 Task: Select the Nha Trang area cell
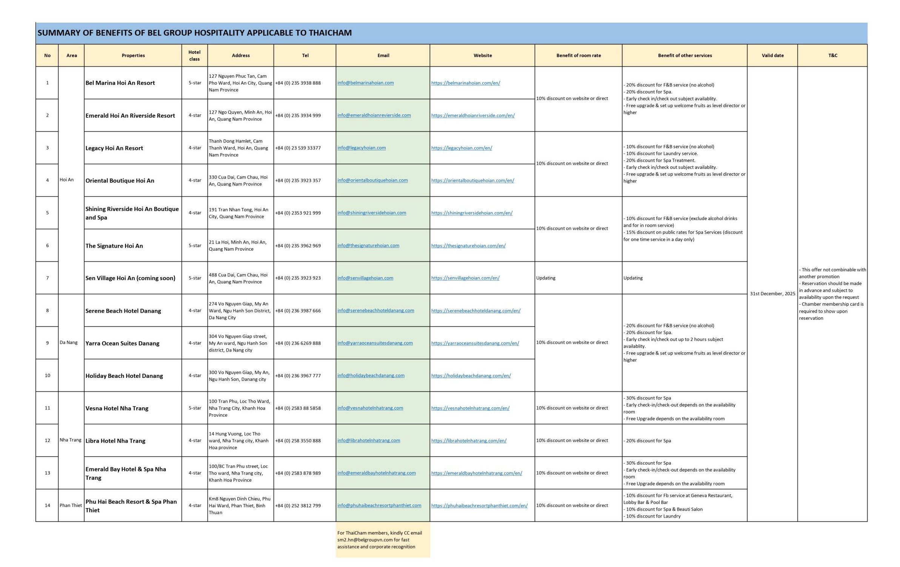tap(71, 440)
